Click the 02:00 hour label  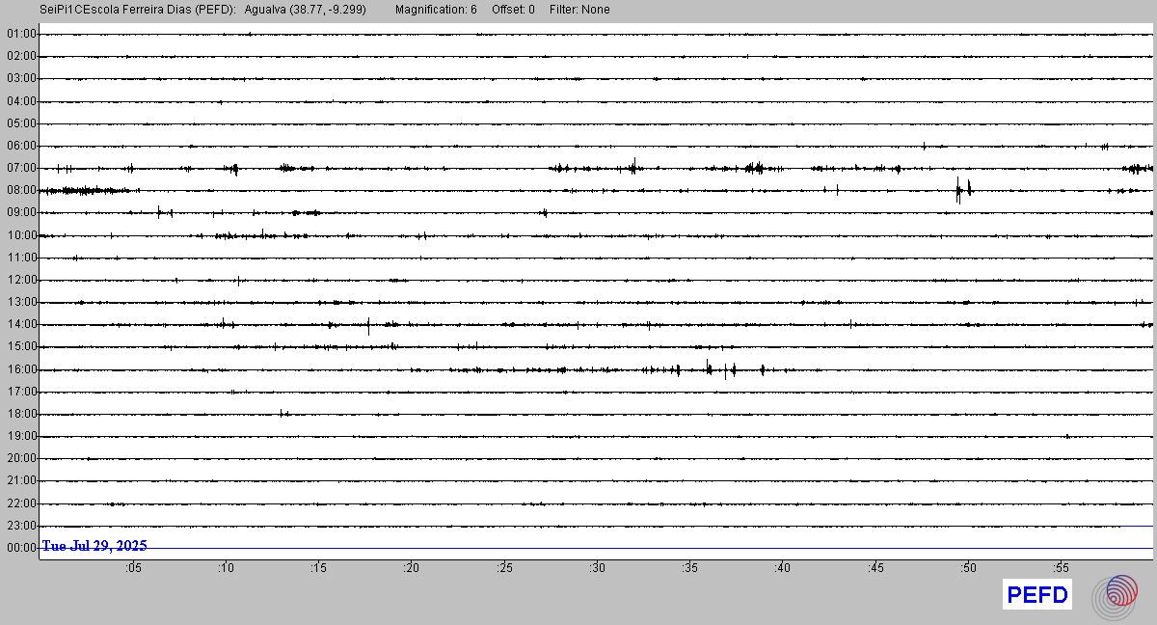pos(21,56)
